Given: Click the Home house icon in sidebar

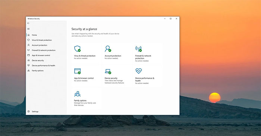Looking at the screenshot, I should (x=28, y=35).
